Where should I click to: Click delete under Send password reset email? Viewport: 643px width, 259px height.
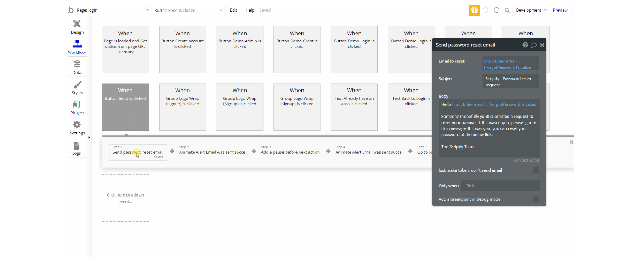tap(158, 157)
